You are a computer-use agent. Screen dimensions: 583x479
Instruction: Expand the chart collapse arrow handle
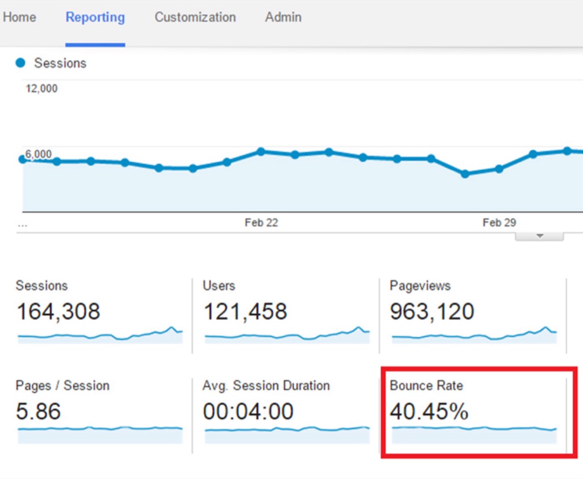point(539,236)
